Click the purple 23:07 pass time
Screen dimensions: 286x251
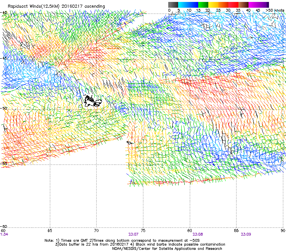point(133,234)
